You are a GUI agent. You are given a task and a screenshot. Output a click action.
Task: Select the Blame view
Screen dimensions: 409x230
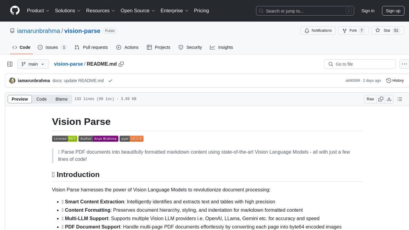click(61, 99)
